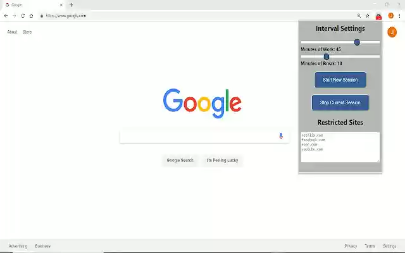Open the Terms footer link

click(370, 246)
